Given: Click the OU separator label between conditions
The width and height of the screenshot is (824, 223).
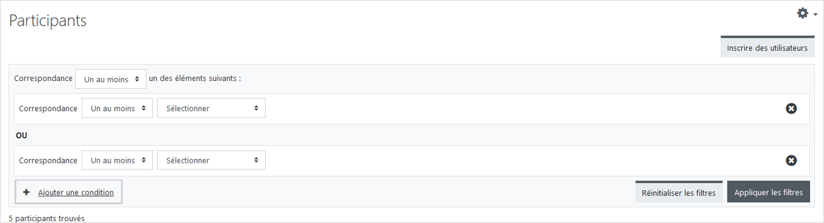Looking at the screenshot, I should (x=21, y=135).
